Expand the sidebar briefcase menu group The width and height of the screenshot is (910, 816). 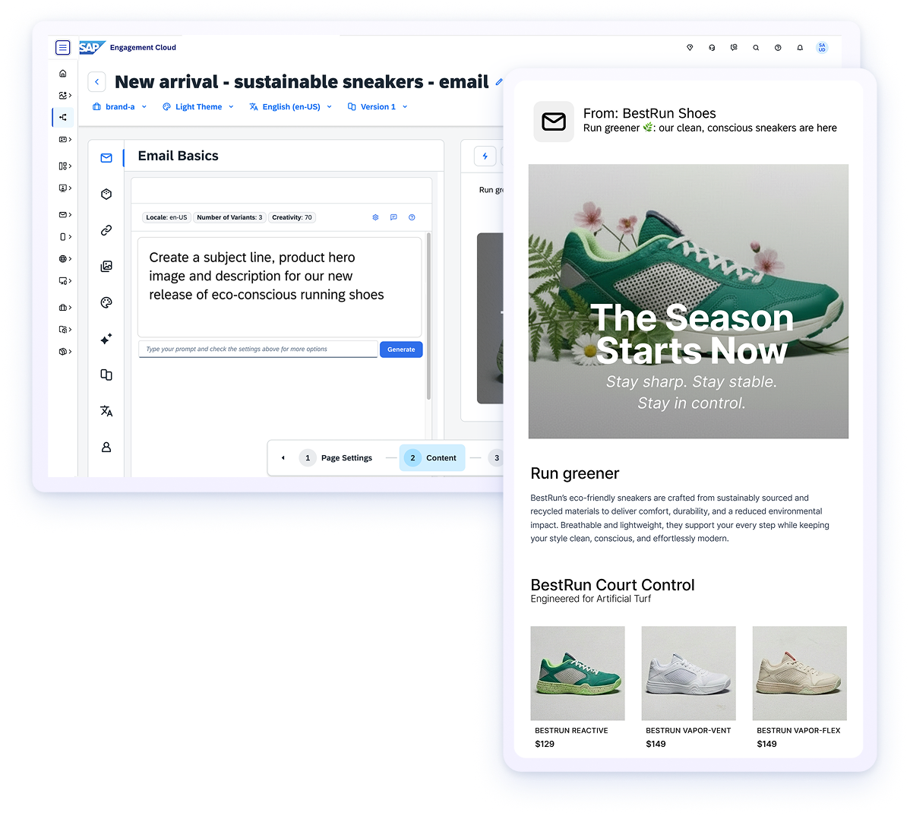click(x=65, y=308)
